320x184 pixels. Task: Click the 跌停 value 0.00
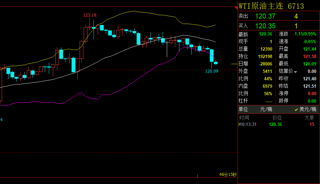click(x=312, y=101)
